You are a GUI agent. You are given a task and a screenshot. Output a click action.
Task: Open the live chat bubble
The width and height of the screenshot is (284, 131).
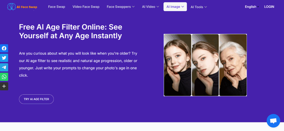273,121
